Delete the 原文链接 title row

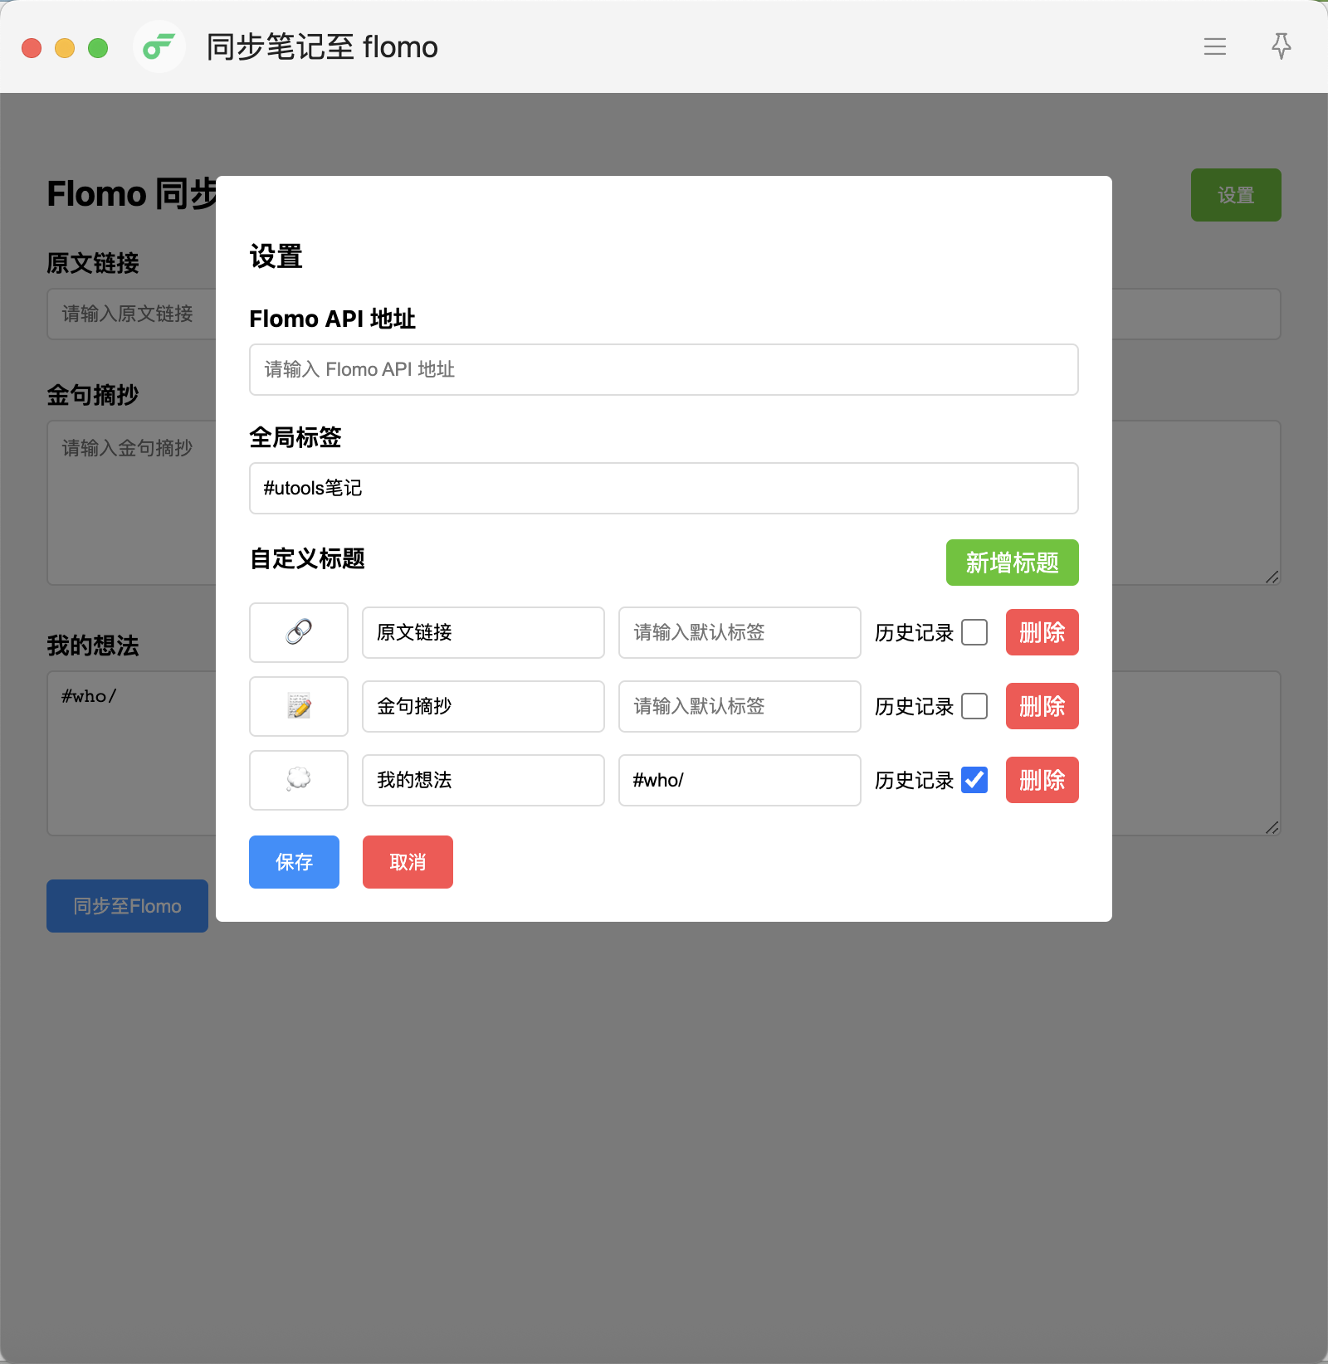click(1042, 632)
